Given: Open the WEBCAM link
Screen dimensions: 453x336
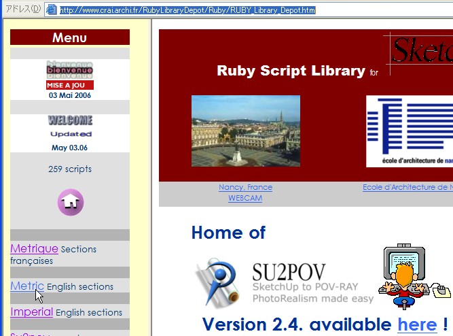Looking at the screenshot, I should (245, 198).
